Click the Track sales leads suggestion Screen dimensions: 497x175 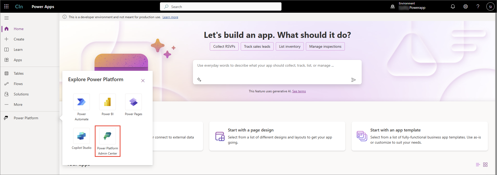[x=257, y=46]
